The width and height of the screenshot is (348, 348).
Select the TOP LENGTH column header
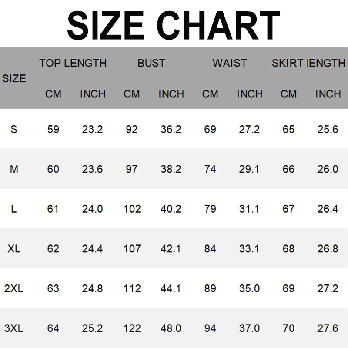pos(73,63)
